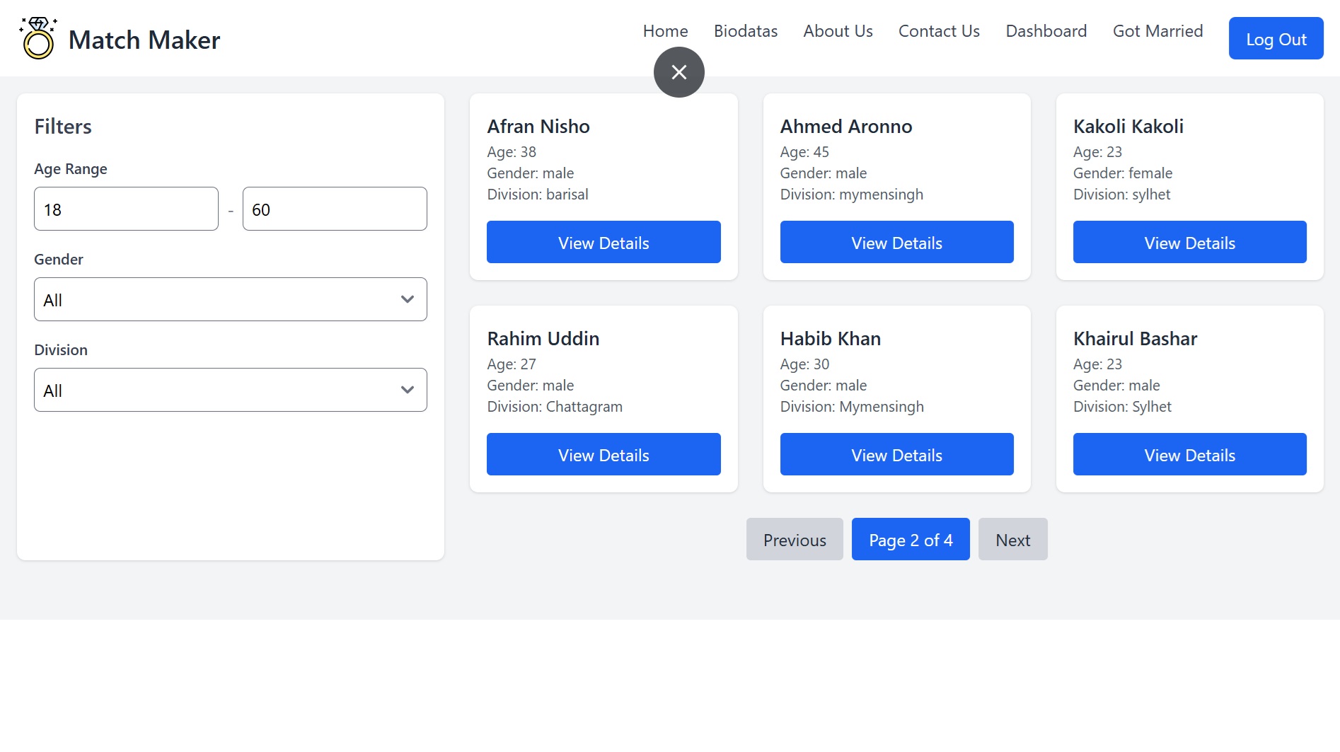The image size is (1340, 752).
Task: Click the Match Maker ring logo icon
Action: coord(38,39)
